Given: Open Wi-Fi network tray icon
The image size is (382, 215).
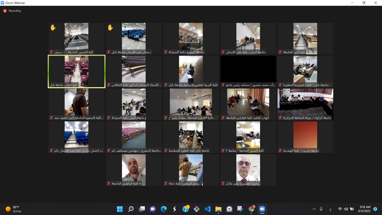Looking at the screenshot, I should 340,209.
